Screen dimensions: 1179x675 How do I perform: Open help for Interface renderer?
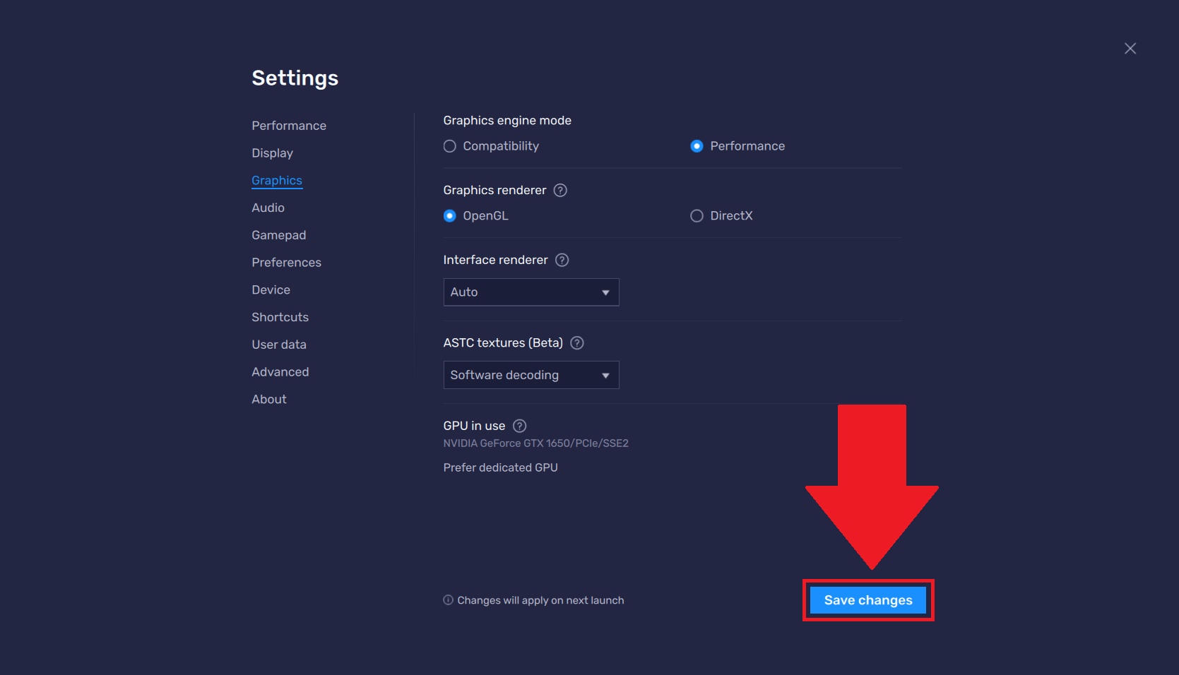click(x=562, y=260)
